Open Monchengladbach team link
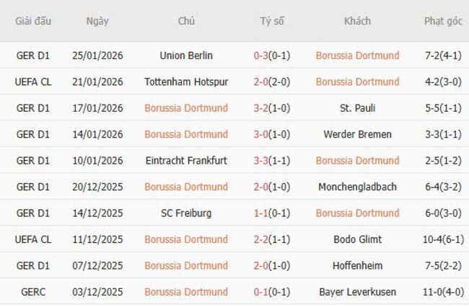469x307 pixels. 357,187
